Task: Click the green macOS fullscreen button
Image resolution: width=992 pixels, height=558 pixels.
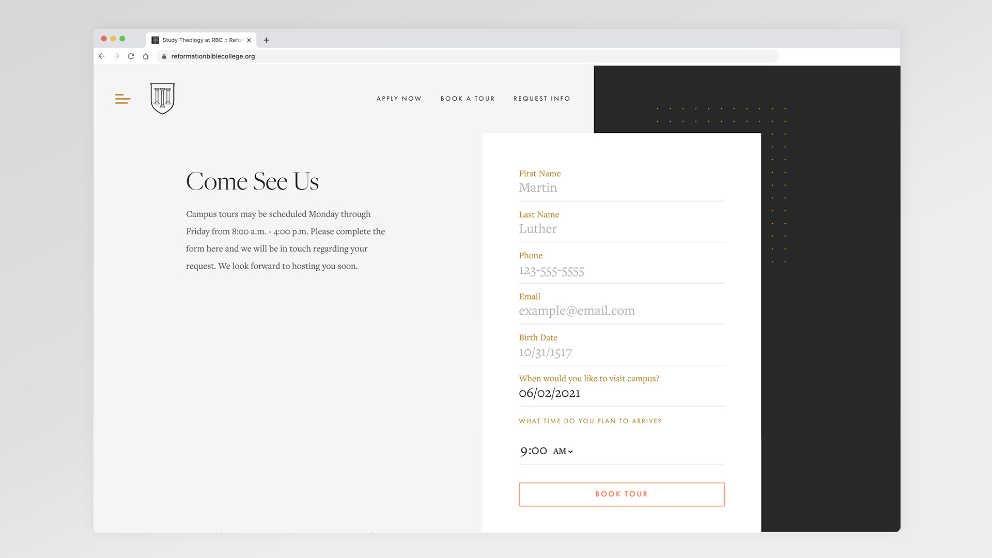Action: click(122, 39)
